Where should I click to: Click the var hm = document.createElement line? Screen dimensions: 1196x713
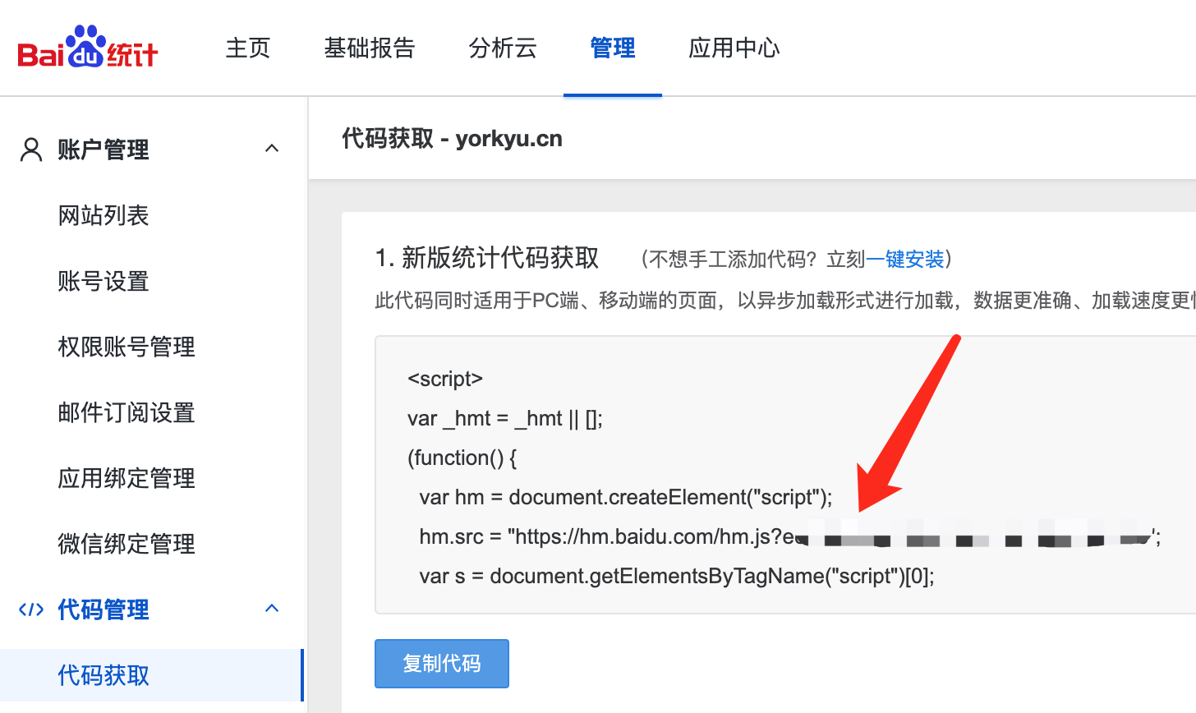click(626, 497)
